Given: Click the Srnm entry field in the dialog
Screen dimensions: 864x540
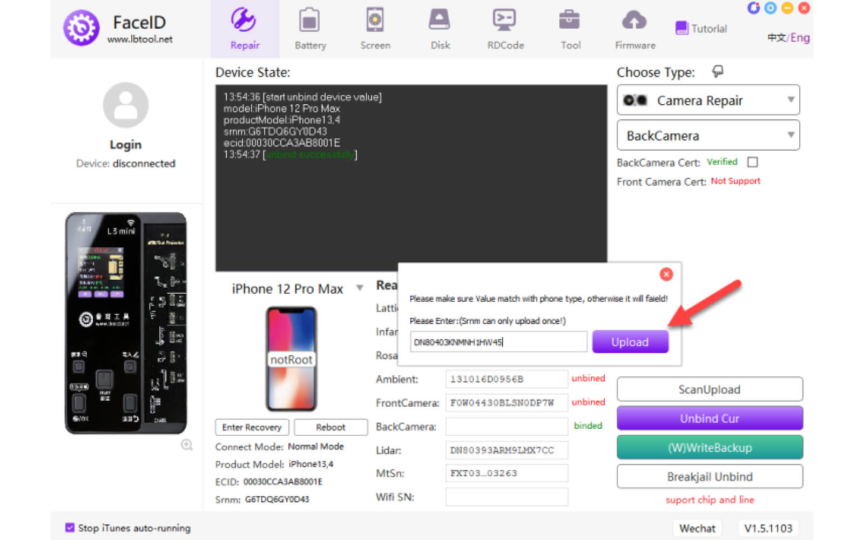Looking at the screenshot, I should (498, 342).
